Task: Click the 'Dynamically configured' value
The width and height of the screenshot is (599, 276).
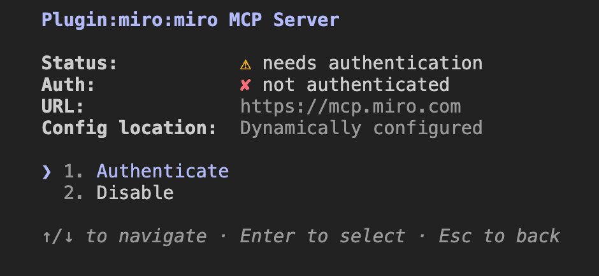Action: [361, 128]
